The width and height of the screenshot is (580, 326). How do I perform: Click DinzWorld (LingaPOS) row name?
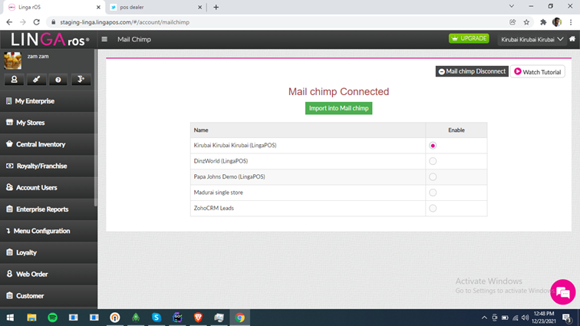[221, 161]
